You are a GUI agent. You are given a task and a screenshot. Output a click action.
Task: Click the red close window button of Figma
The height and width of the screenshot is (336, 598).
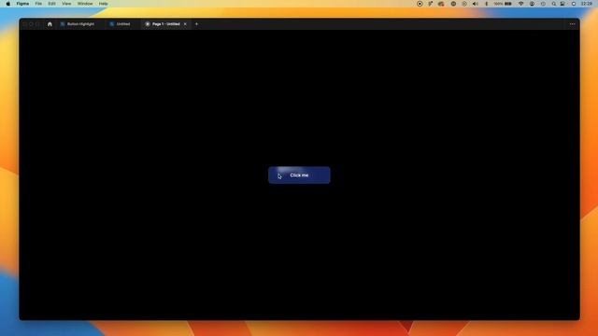25,24
